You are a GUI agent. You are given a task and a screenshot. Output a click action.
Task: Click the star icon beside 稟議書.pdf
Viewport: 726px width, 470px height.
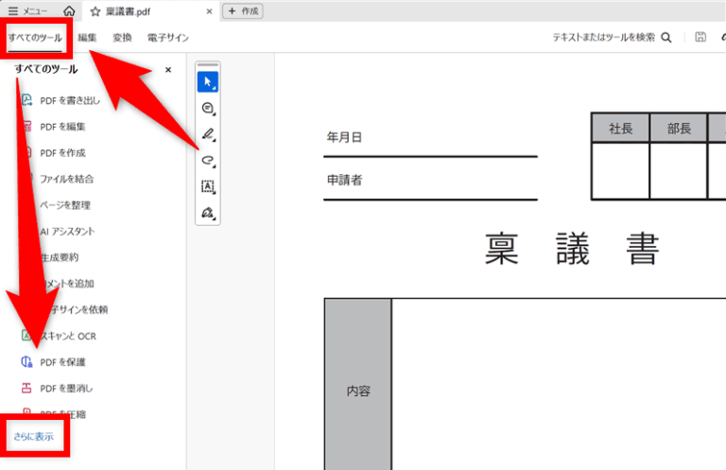(x=95, y=11)
